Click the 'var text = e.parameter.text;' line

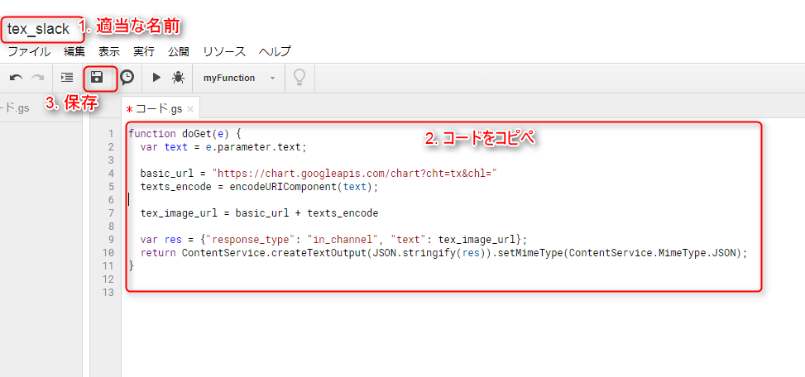(223, 147)
